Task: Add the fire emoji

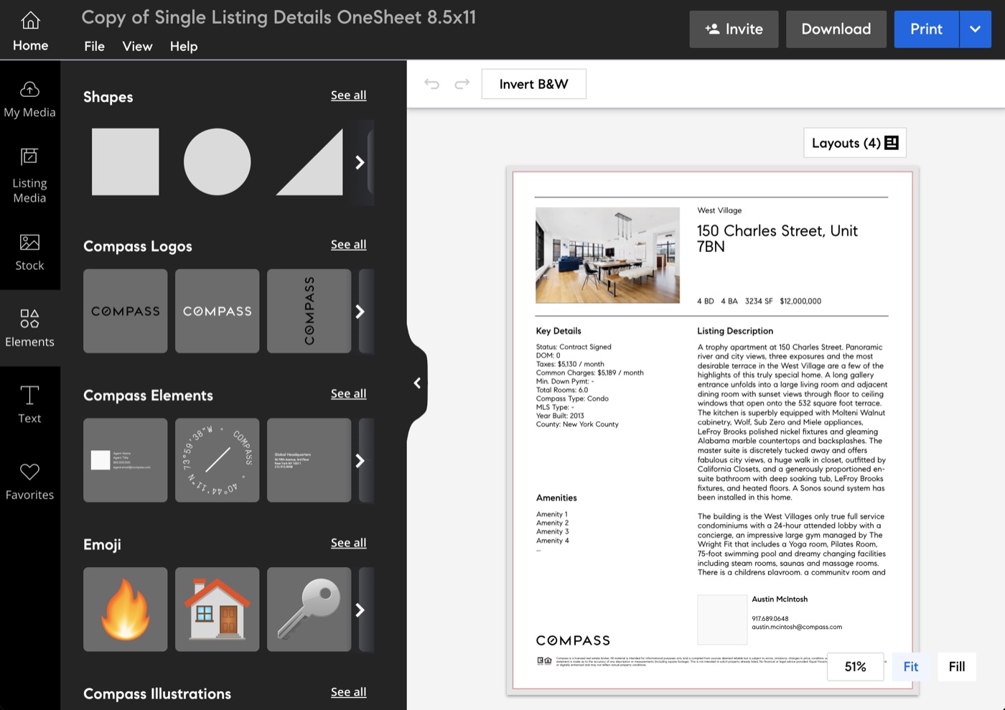Action: 126,609
